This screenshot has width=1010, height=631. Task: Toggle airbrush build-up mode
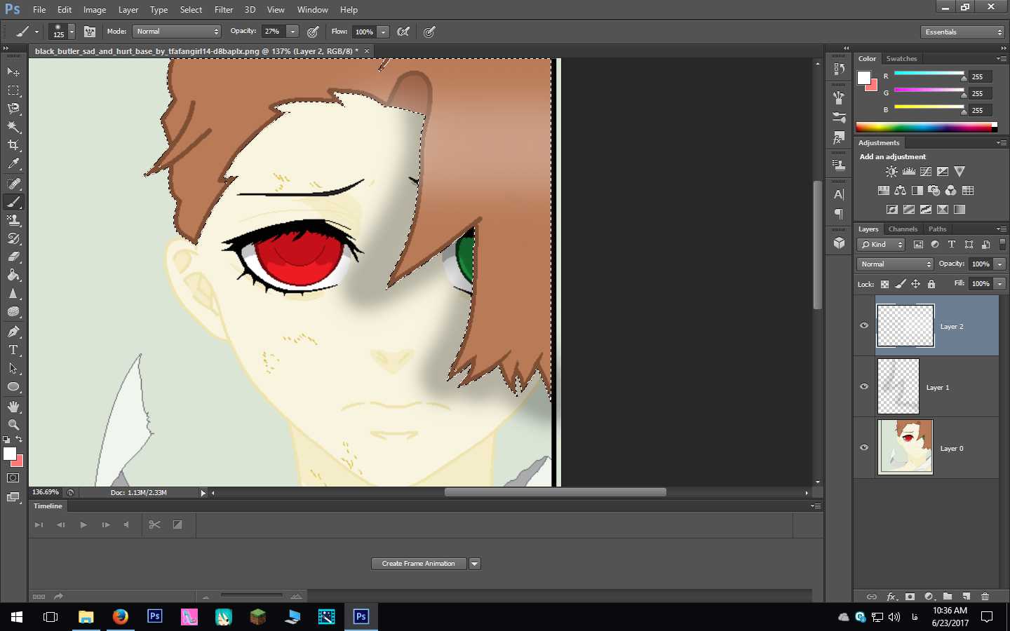(403, 32)
